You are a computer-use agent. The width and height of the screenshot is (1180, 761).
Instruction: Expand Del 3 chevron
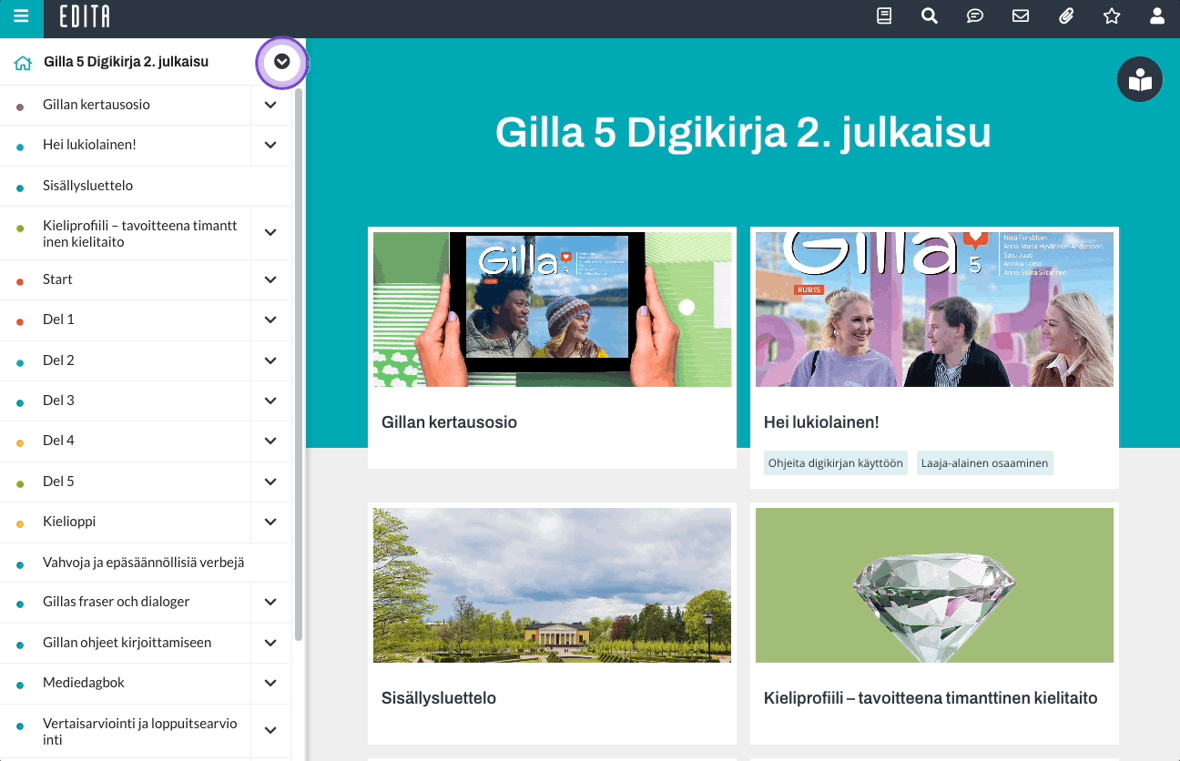[270, 401]
